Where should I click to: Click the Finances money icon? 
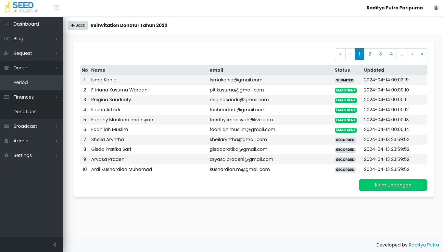[6, 97]
